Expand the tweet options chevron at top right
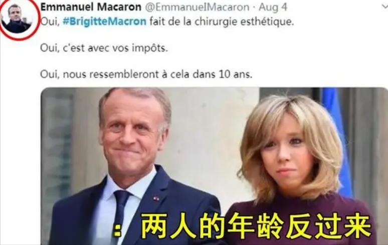This screenshot has height=245, width=388. (385, 6)
